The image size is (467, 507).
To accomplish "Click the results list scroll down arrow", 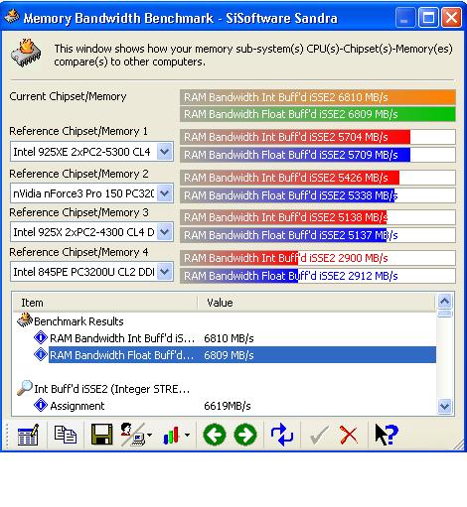I will point(444,406).
